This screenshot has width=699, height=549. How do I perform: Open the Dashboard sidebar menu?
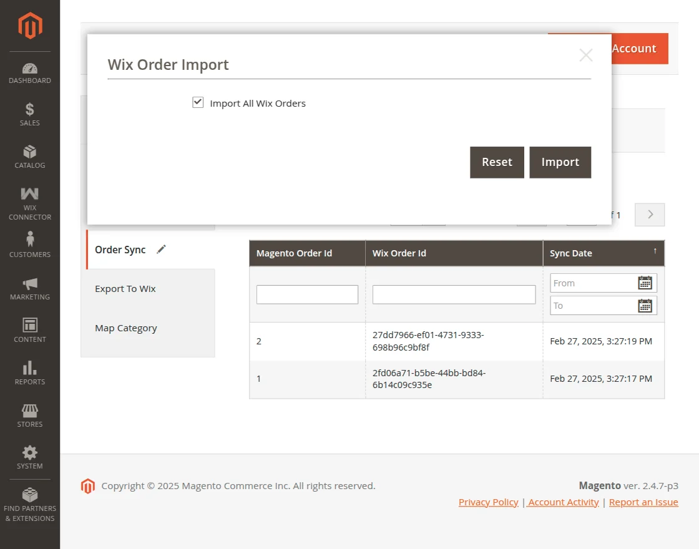click(30, 74)
